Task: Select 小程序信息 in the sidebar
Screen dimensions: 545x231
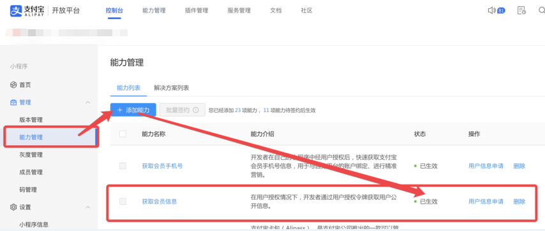Action: [x=34, y=225]
